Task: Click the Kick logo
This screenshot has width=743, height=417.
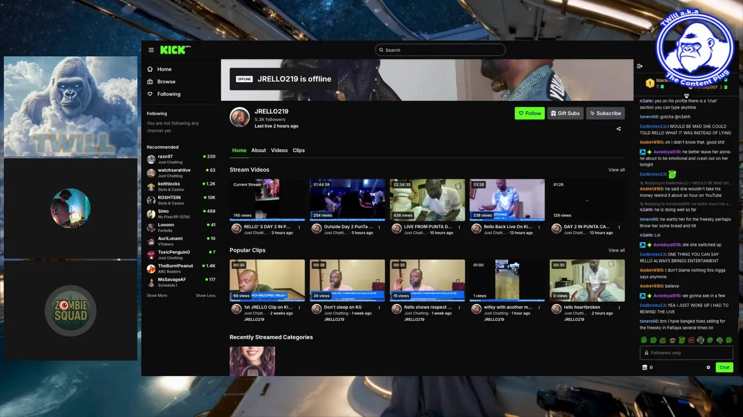Action: click(x=175, y=50)
